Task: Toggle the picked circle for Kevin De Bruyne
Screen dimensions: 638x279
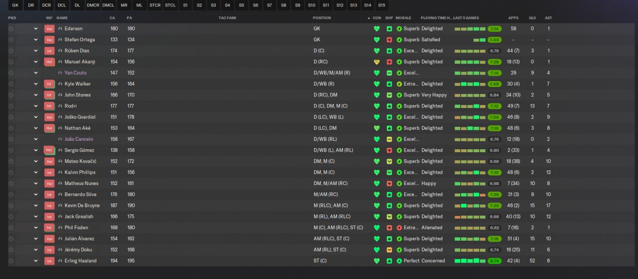Action: (11, 205)
